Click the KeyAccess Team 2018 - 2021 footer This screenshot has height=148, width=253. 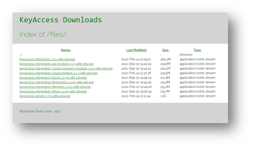[40, 111]
